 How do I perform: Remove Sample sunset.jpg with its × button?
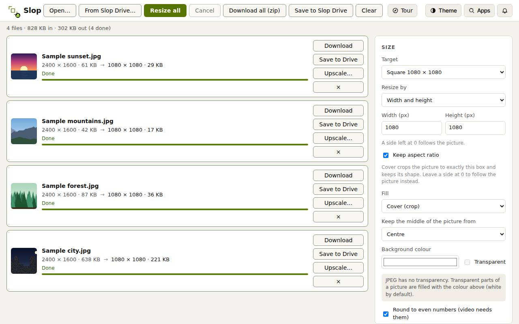click(x=338, y=87)
